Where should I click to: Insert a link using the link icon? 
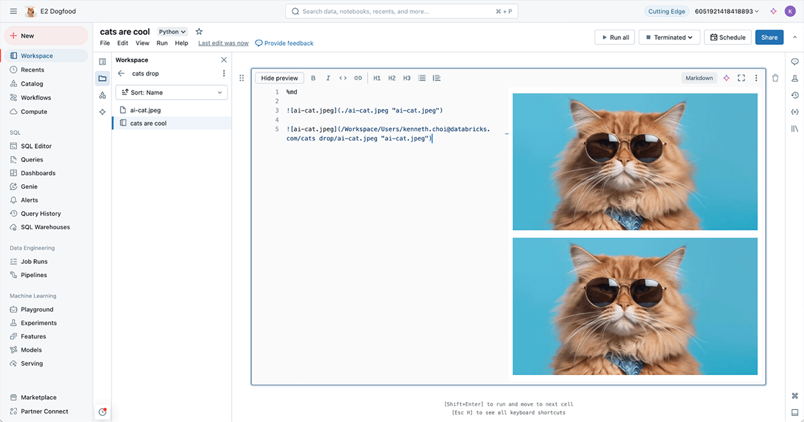[358, 78]
